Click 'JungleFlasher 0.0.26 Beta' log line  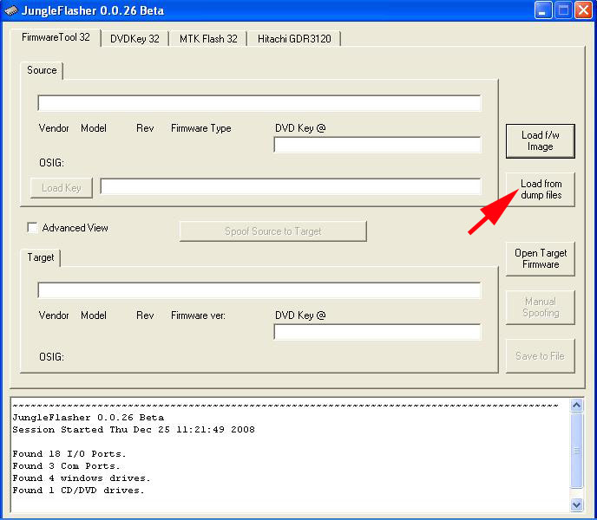pos(88,417)
